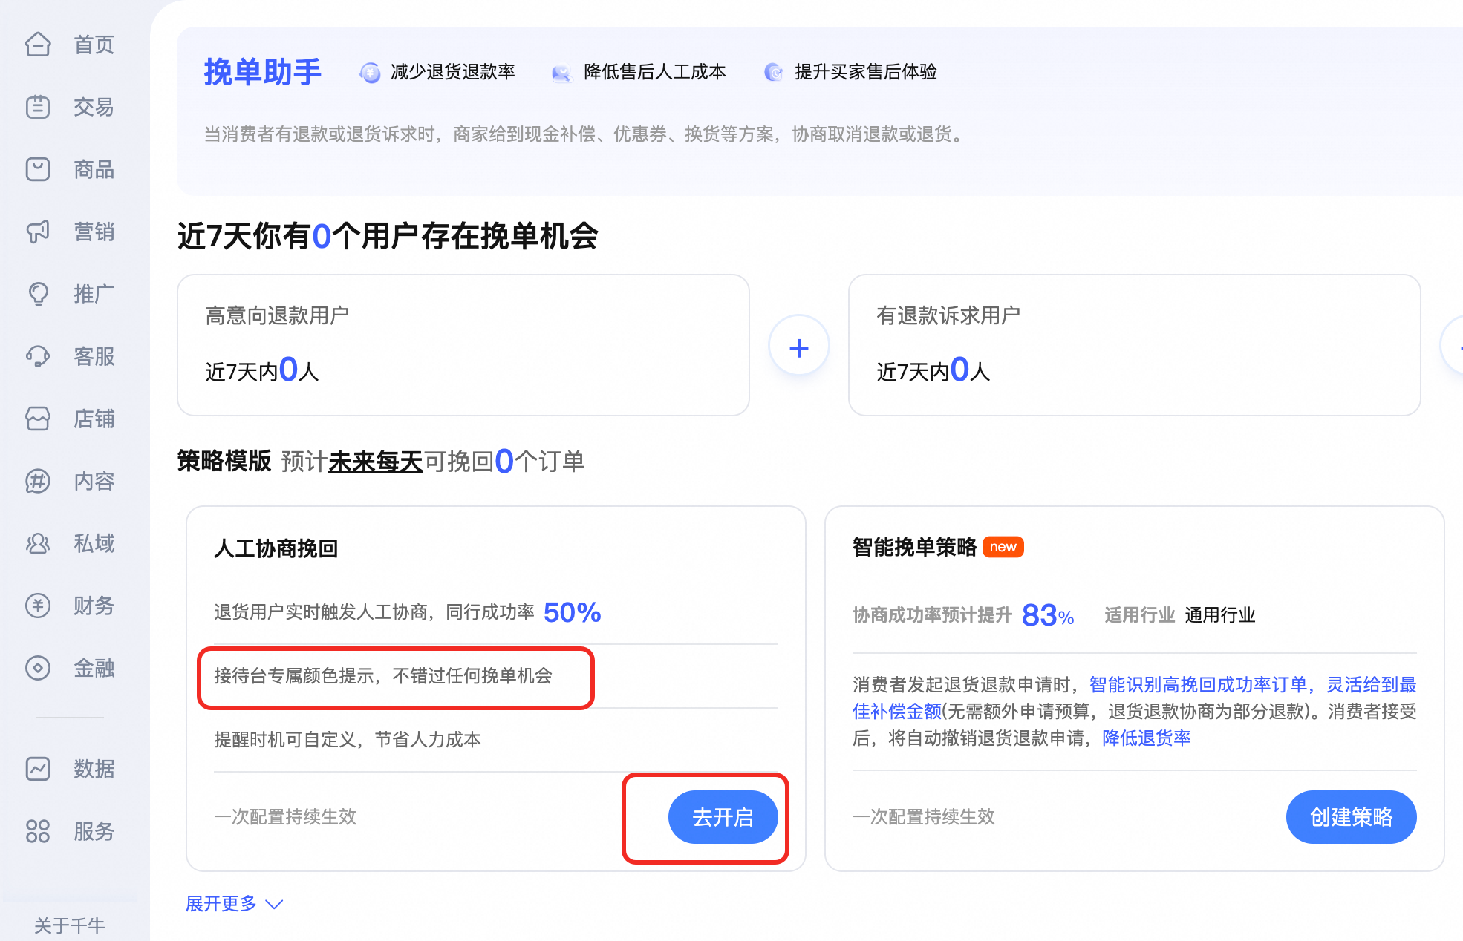Click the 50% success rate value
The height and width of the screenshot is (941, 1463).
[x=573, y=612]
